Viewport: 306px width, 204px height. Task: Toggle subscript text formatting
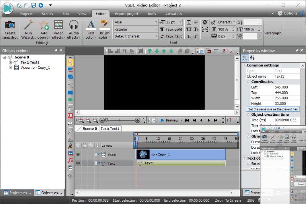click(x=189, y=36)
